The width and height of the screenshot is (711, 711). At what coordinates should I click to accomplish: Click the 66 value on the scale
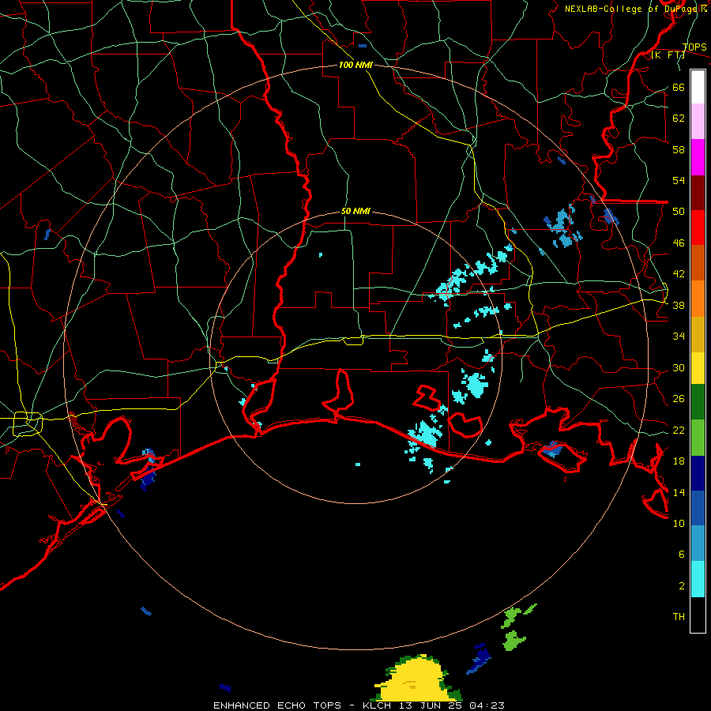click(679, 88)
